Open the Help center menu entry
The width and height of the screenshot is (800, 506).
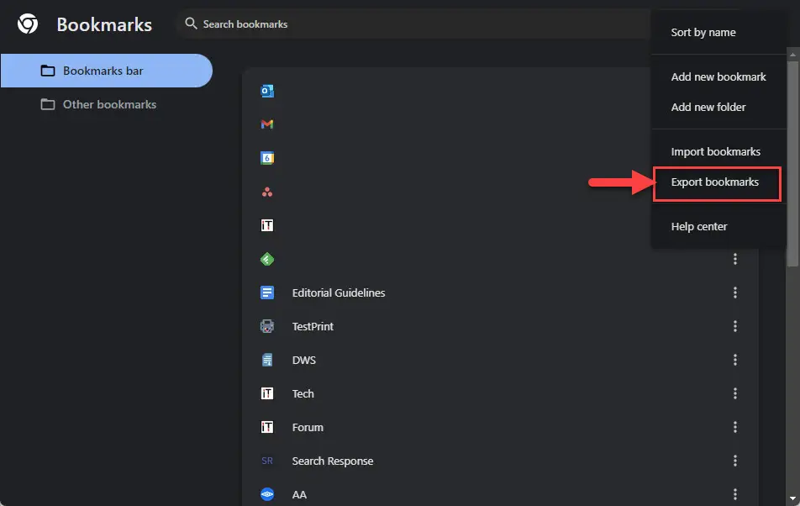[x=718, y=226]
